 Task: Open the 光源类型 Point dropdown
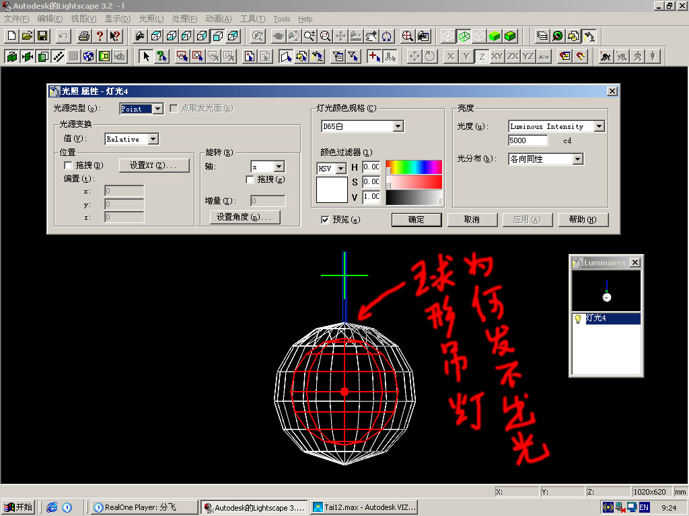157,108
